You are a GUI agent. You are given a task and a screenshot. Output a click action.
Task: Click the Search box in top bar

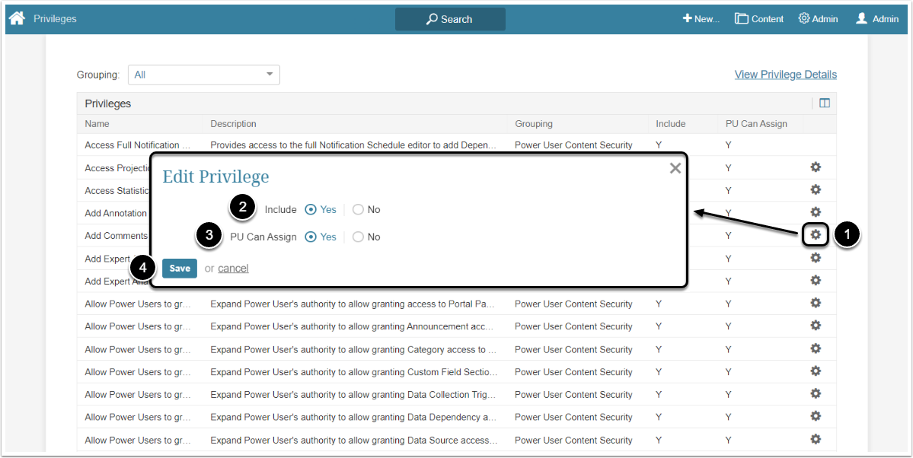tap(450, 19)
